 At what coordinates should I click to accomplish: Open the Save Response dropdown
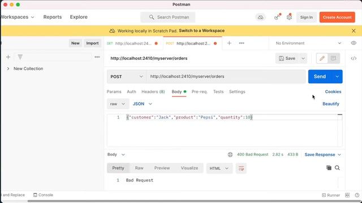[x=322, y=155]
